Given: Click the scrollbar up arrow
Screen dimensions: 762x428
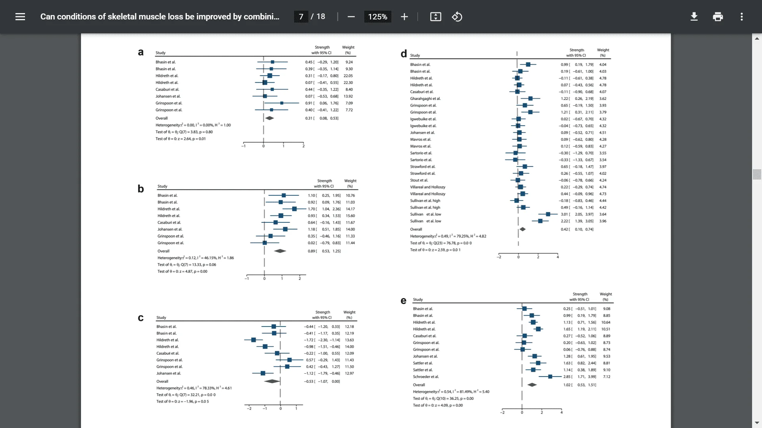Looking at the screenshot, I should pos(757,38).
